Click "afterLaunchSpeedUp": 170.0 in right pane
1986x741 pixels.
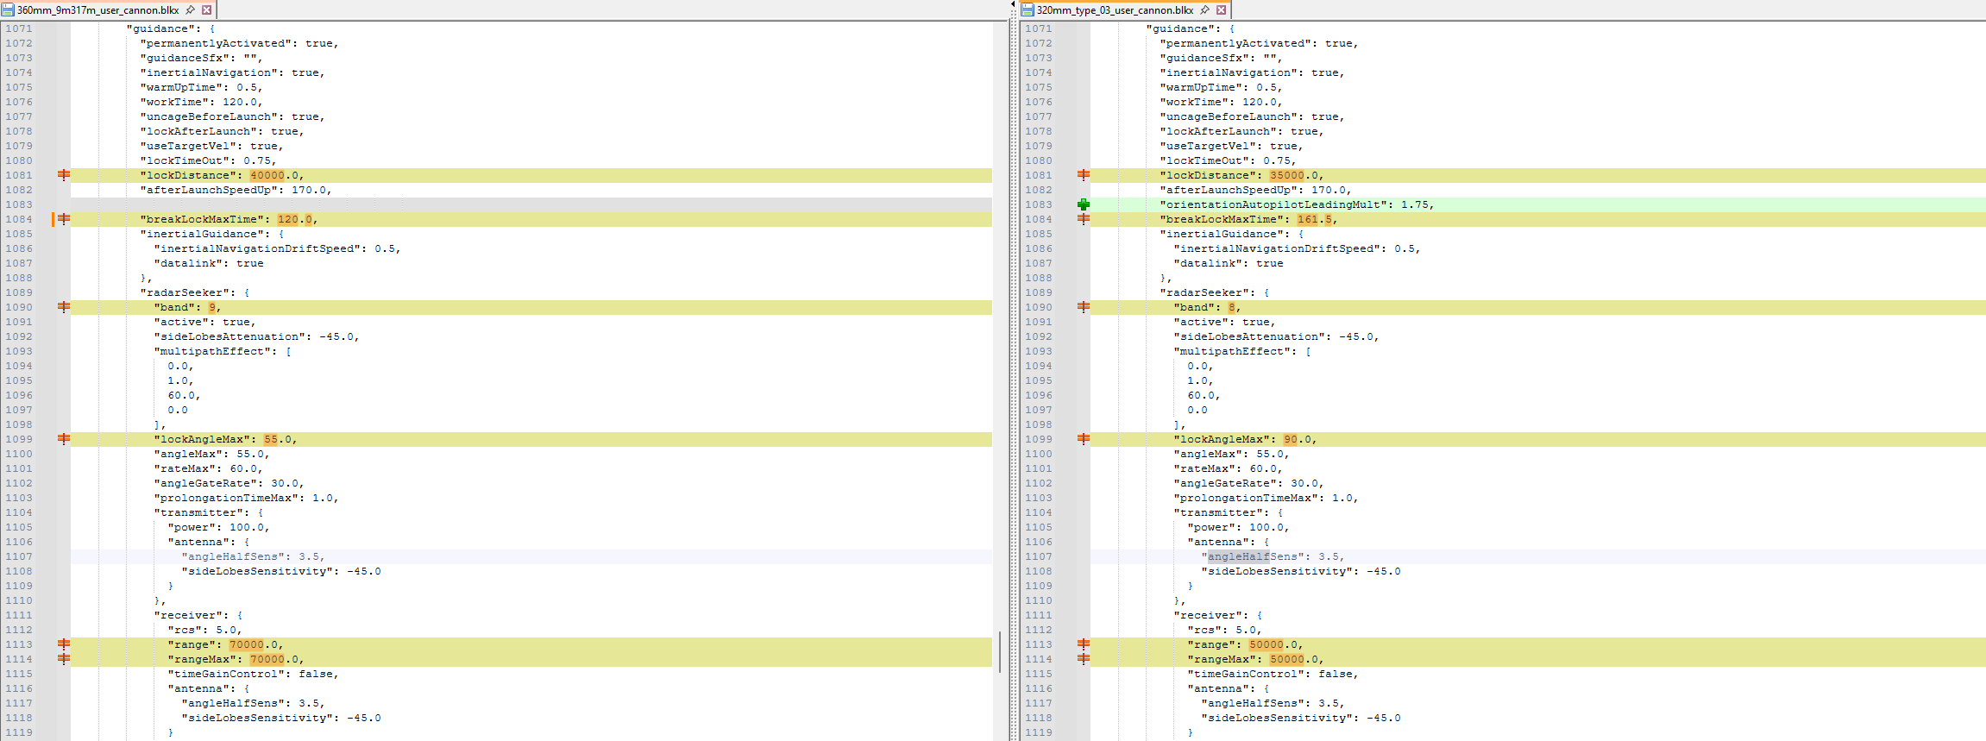click(x=1255, y=190)
